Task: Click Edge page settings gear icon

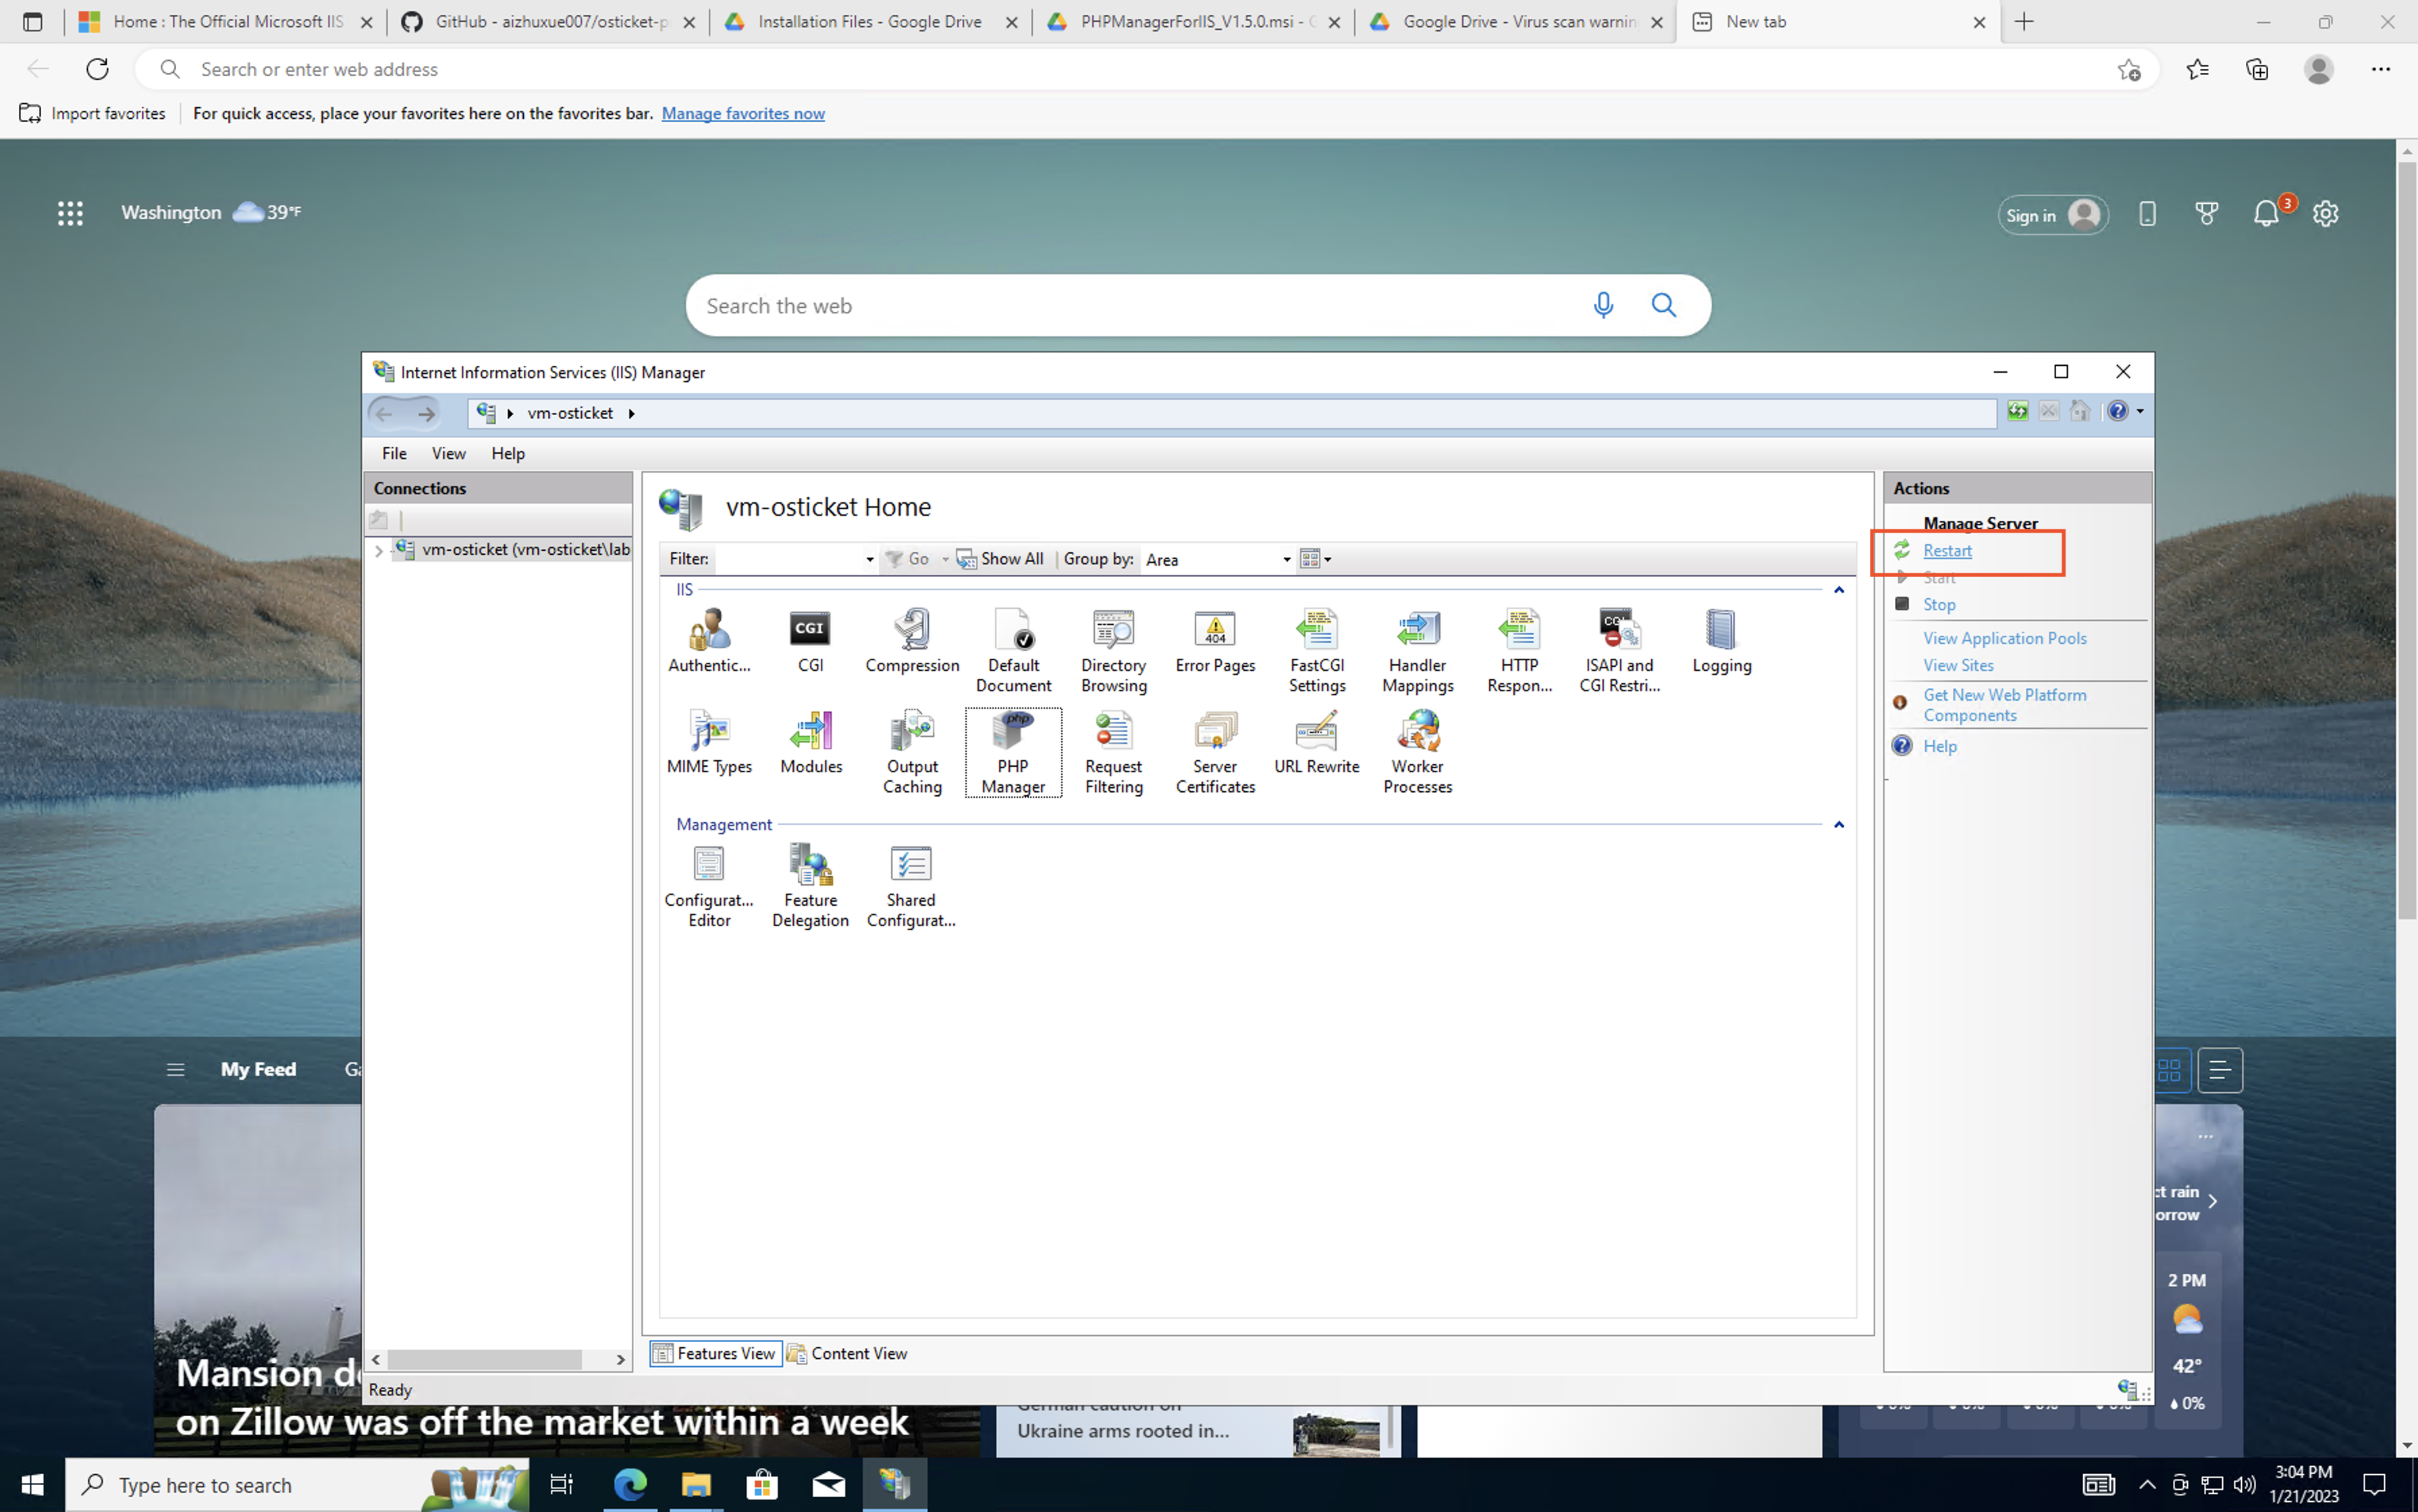Action: point(2325,214)
